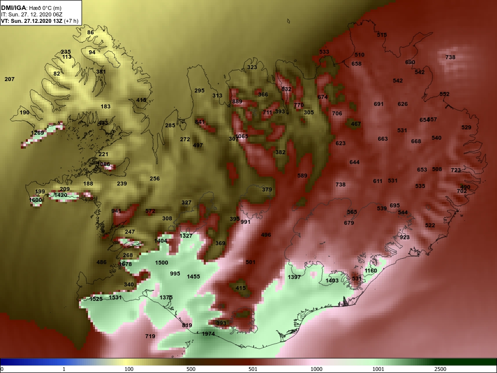Click the 100 label on the color scale

click(x=129, y=369)
